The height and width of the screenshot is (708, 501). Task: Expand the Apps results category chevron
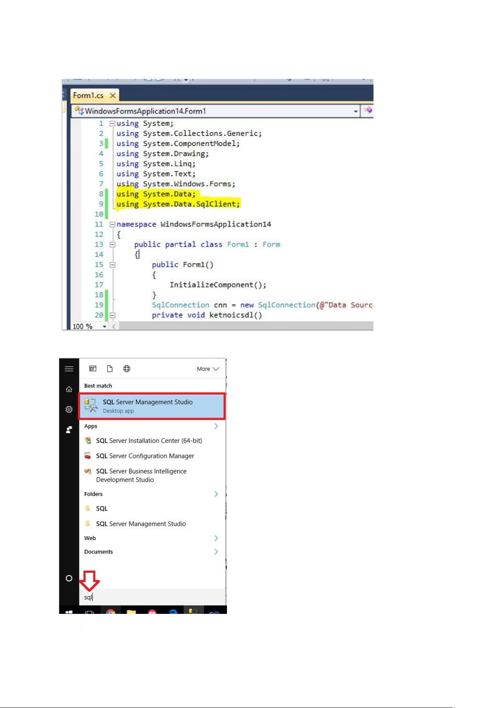point(216,426)
